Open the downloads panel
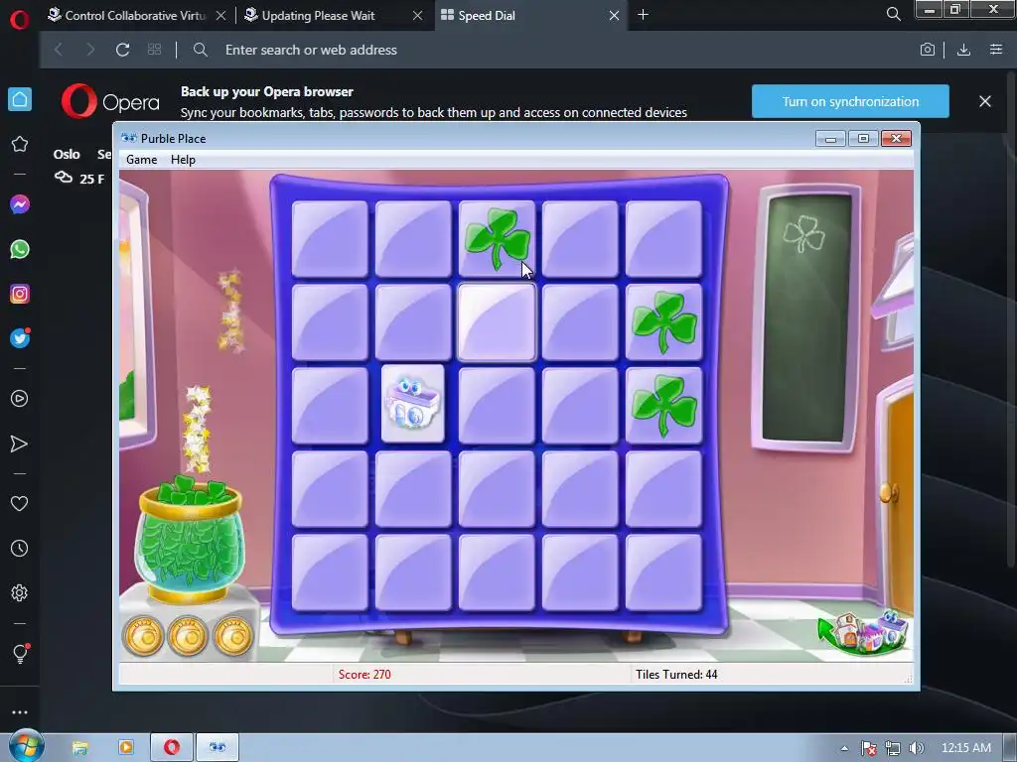This screenshot has width=1017, height=762. (963, 50)
